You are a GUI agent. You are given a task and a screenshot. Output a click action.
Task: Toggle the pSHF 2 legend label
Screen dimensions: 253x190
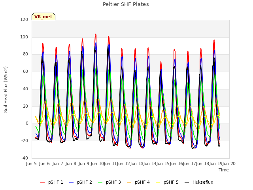(84, 182)
